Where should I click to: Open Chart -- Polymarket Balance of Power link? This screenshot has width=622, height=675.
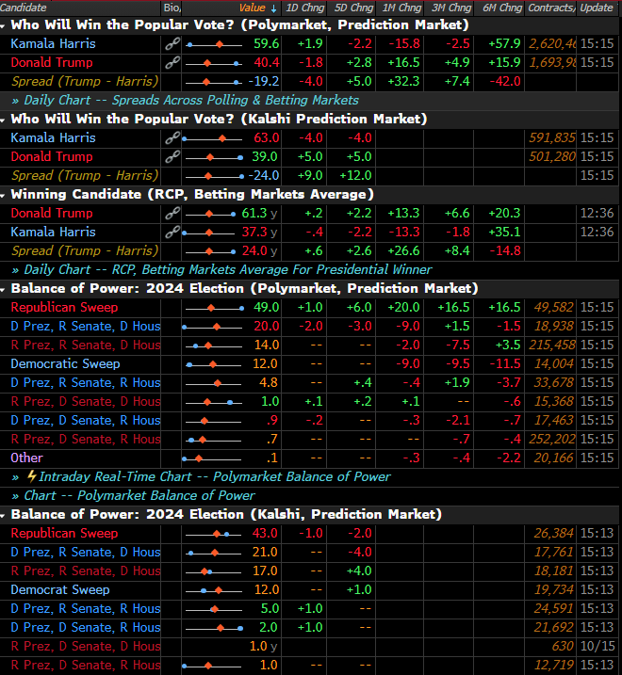pos(139,496)
